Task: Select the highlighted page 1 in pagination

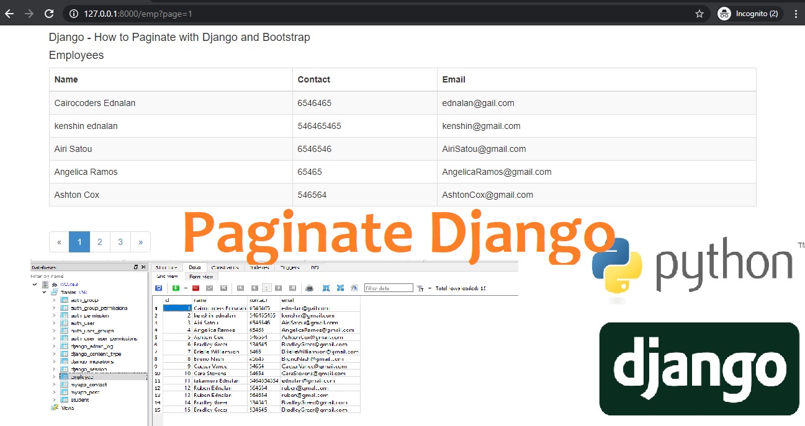Action: [x=79, y=242]
